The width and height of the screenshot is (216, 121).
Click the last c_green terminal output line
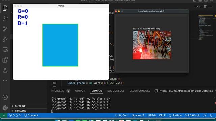(x=81, y=108)
